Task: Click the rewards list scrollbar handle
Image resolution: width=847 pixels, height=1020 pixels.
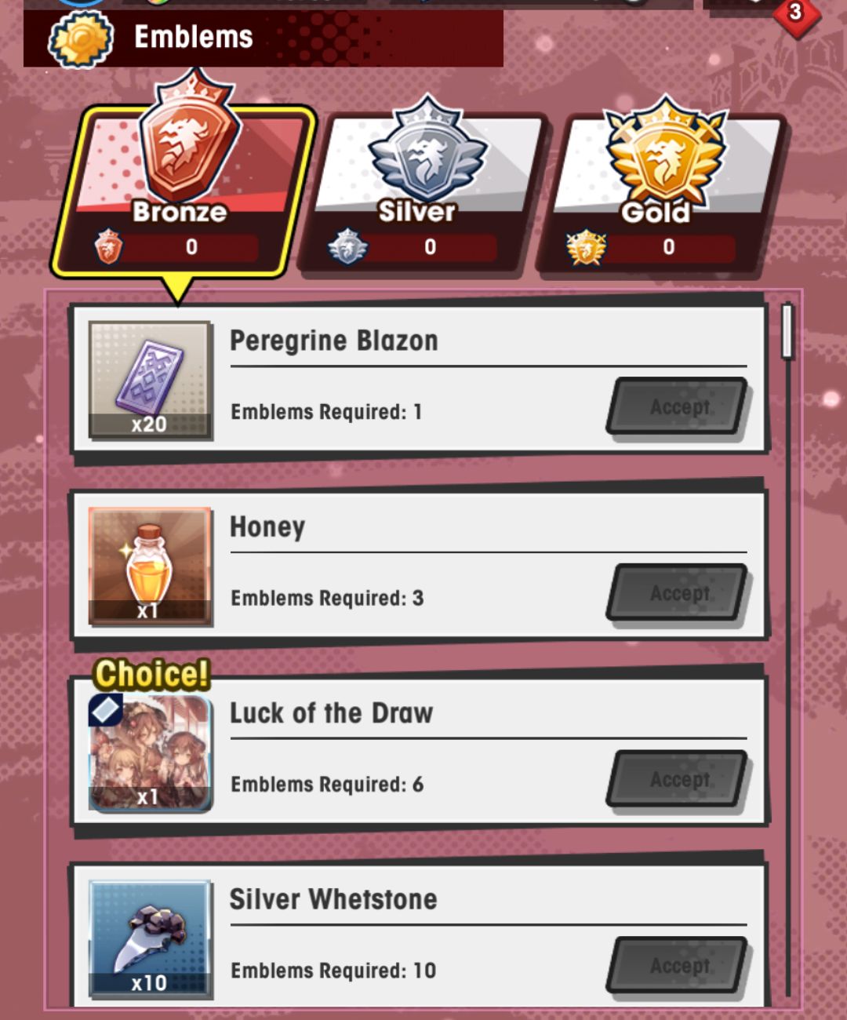Action: pos(788,331)
